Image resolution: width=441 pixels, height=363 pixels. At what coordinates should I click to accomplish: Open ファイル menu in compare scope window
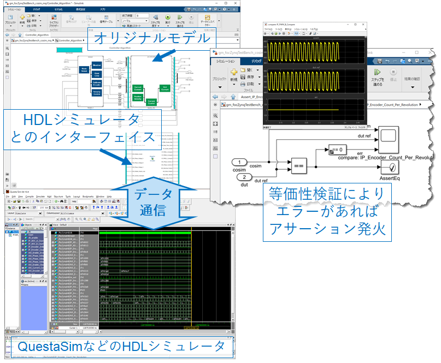tap(267, 29)
